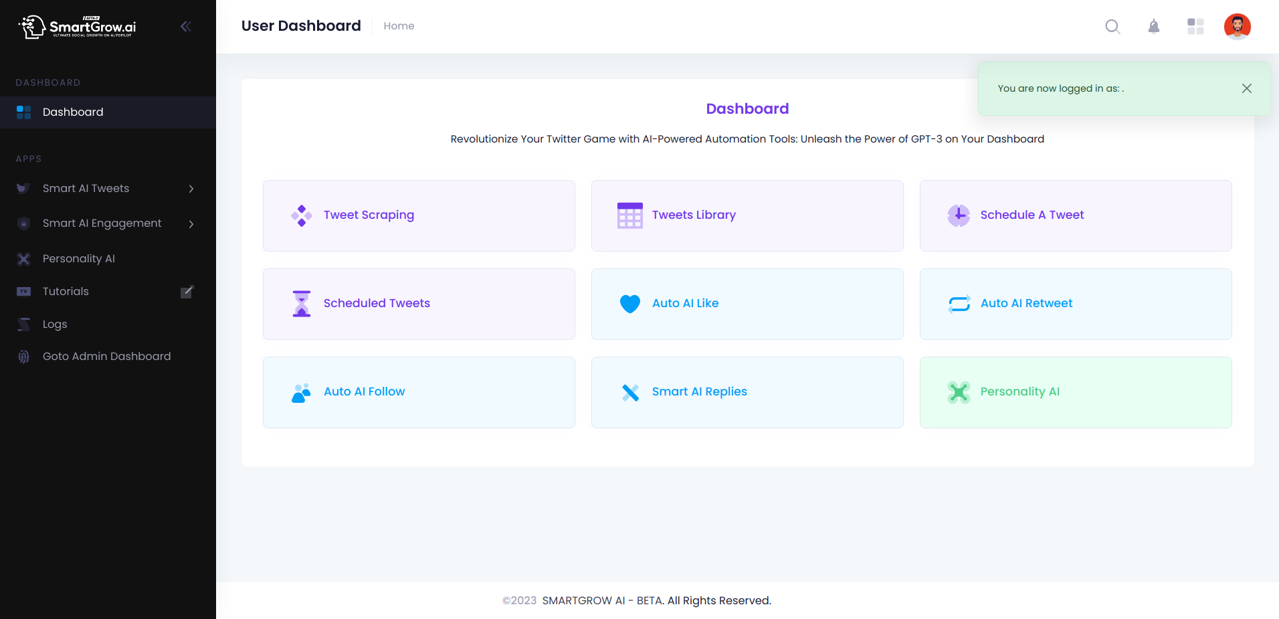Navigate to Goto Admin Dashboard

[x=106, y=356]
